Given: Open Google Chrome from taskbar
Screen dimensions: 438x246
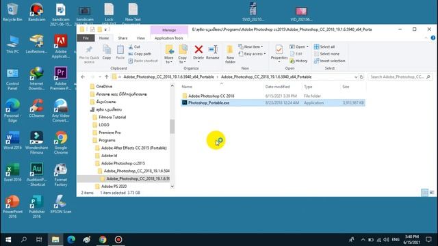Looking at the screenshot, I should pos(103,240).
